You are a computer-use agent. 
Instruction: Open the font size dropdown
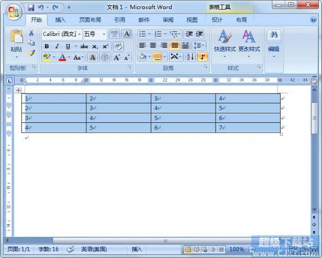click(104, 34)
